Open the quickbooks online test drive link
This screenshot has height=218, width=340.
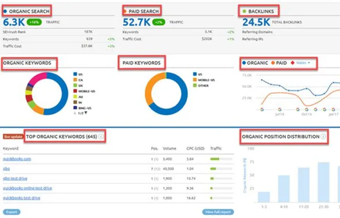(27, 188)
